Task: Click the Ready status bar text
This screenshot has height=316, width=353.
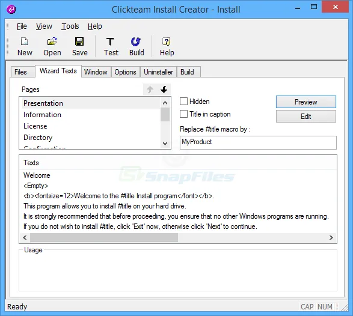Action: (17, 306)
